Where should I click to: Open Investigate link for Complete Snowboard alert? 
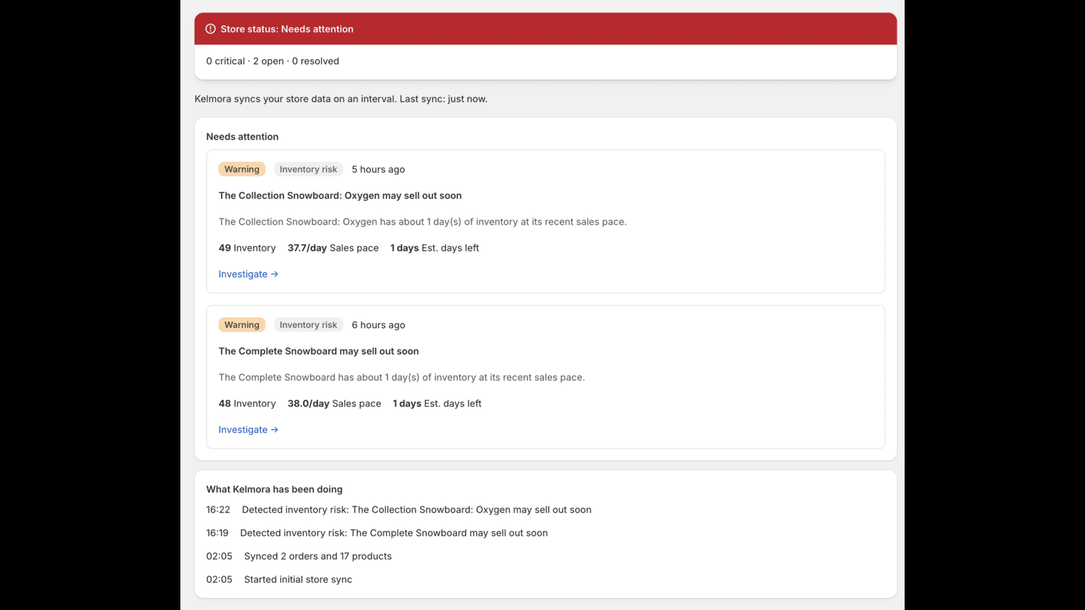(248, 430)
